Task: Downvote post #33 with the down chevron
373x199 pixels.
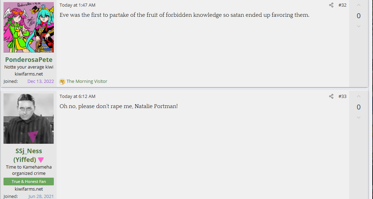Action: 358,118
